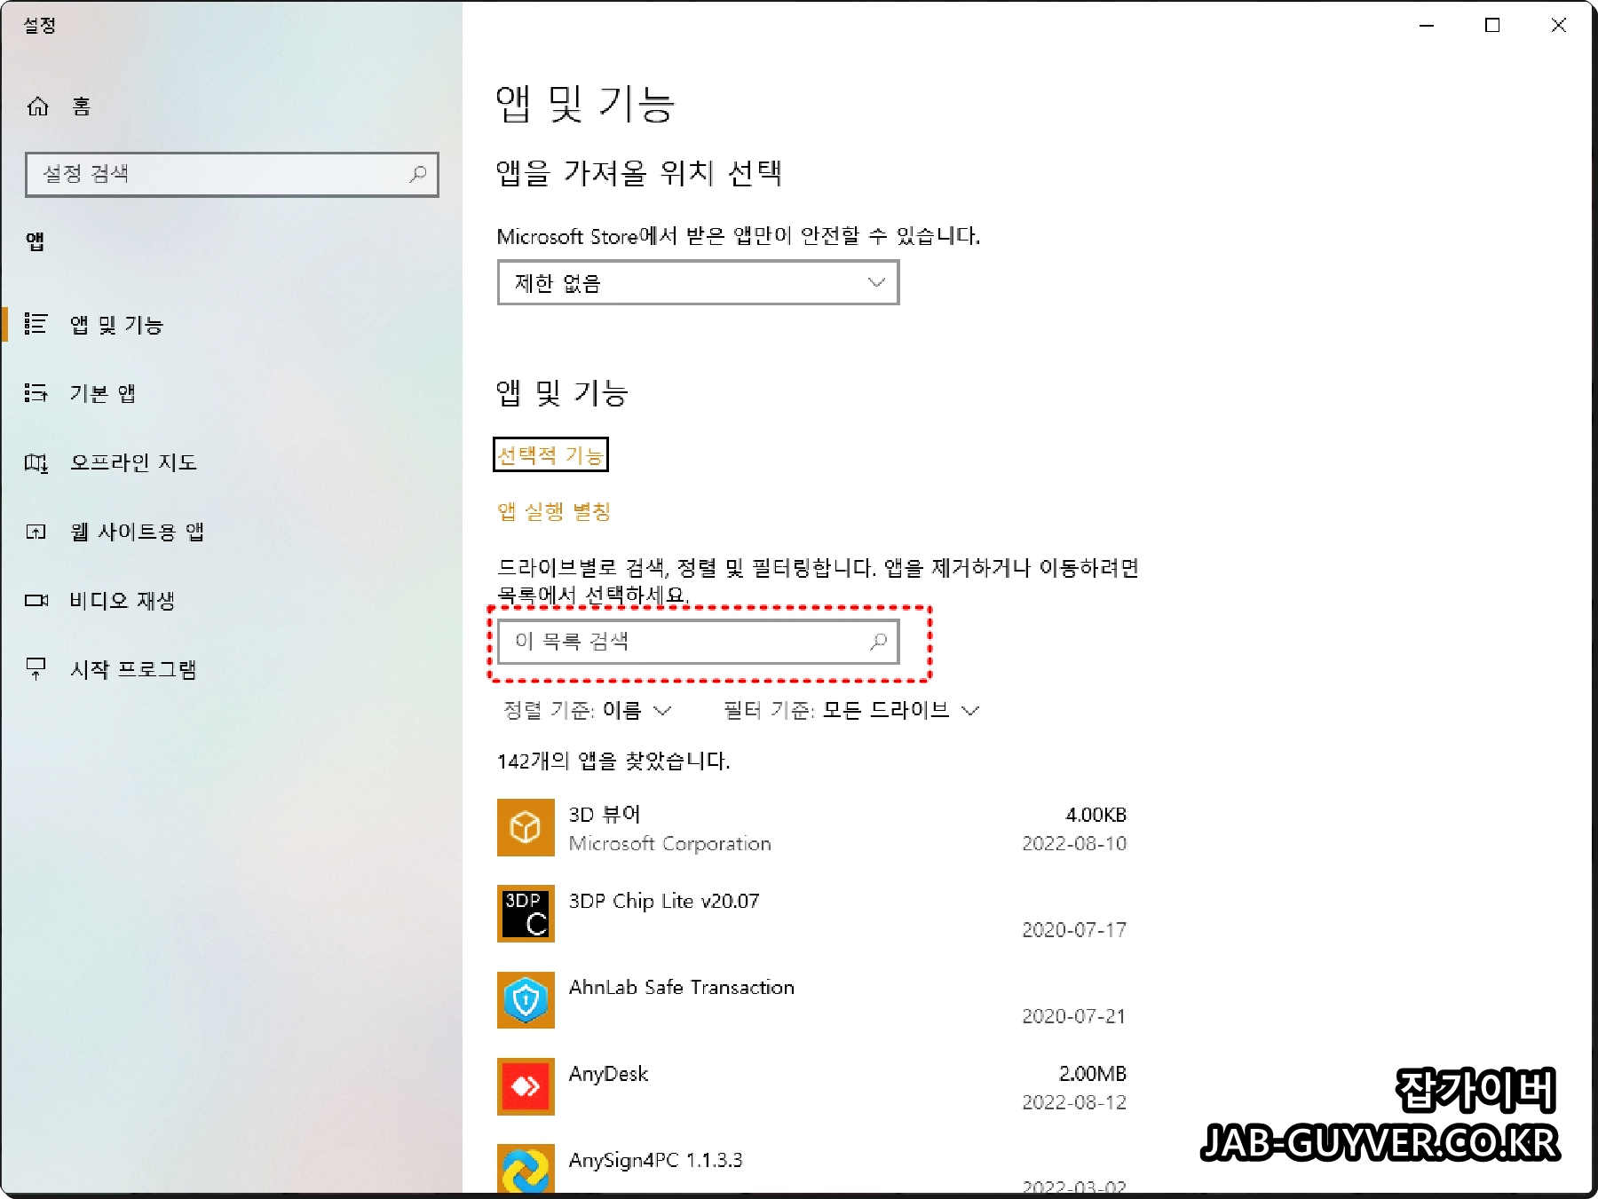1598x1199 pixels.
Task: Click the magnifier in 설정 검색 box
Action: point(418,174)
